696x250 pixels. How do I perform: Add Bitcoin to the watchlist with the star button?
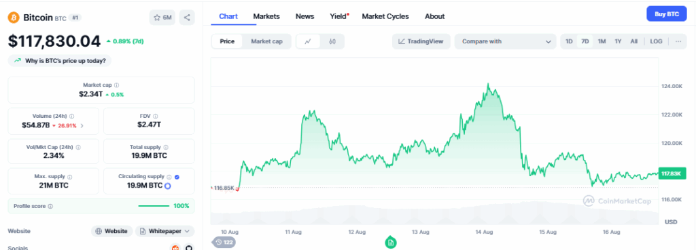click(162, 18)
